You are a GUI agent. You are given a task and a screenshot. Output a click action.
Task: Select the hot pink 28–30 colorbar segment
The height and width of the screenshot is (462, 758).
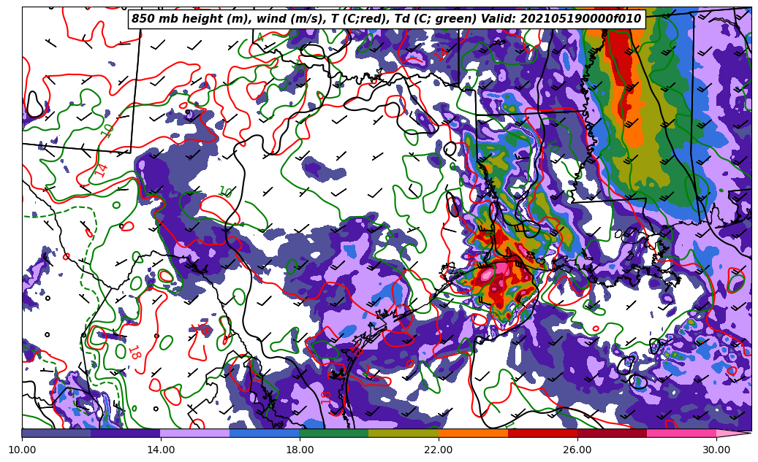[681, 433]
